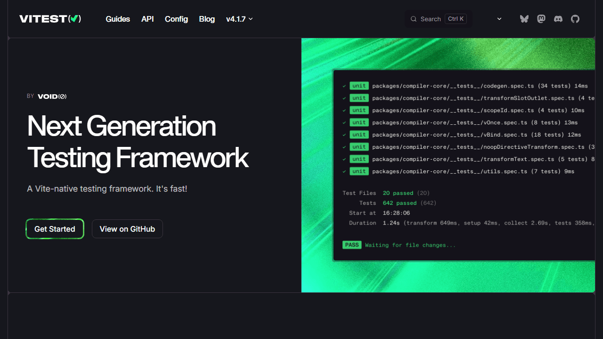Screen dimensions: 603x339
Task: Click the Get Started button
Action: pyautogui.click(x=55, y=229)
